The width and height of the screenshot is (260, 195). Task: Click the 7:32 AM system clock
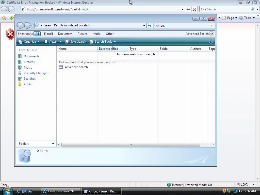[x=250, y=191]
